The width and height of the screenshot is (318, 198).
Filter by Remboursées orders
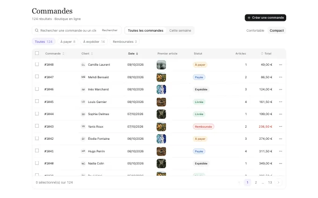pos(125,41)
